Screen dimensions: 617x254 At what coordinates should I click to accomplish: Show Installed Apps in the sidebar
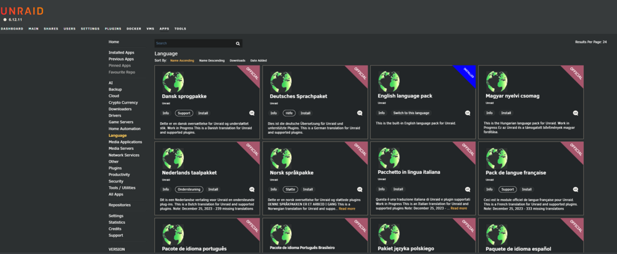(x=121, y=52)
